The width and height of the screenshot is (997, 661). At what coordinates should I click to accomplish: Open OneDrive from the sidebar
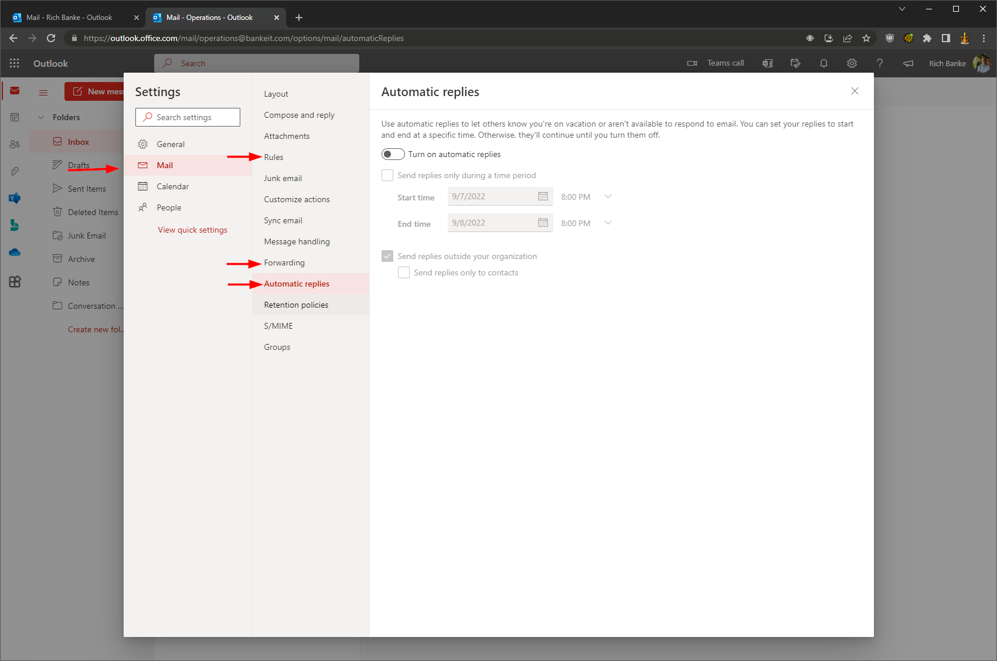[x=14, y=252]
